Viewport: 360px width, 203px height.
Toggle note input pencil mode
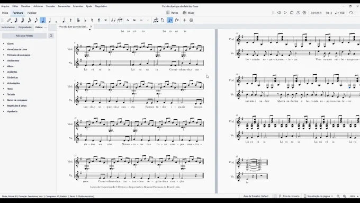[x=9, y=20]
